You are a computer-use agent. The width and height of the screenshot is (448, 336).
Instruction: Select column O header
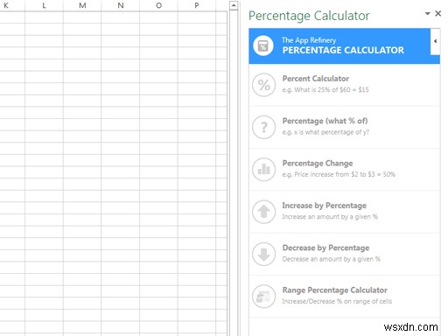(x=158, y=5)
